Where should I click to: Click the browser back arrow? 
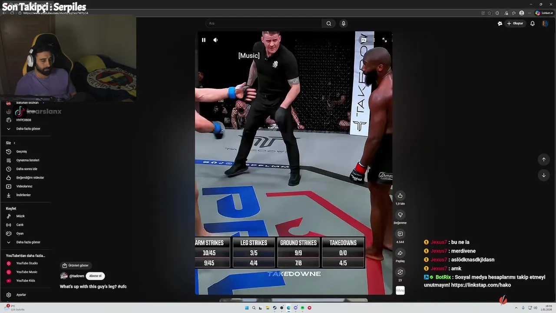4,13
